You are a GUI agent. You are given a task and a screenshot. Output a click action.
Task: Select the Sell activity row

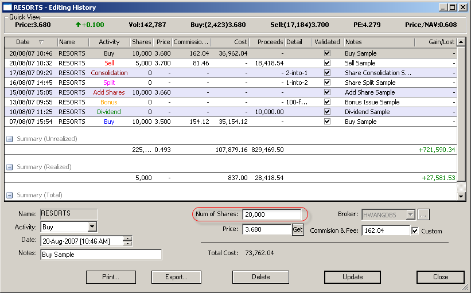231,63
